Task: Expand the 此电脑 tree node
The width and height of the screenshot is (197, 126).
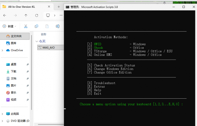Action: (3, 114)
